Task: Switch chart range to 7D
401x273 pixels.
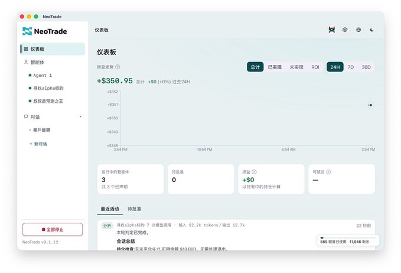Action: [x=351, y=67]
